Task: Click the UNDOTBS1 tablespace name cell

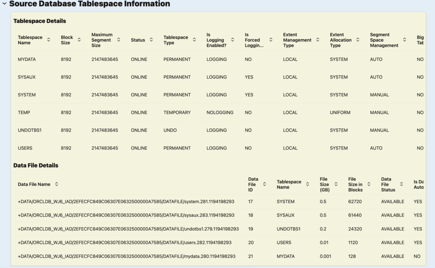Action: pyautogui.click(x=29, y=130)
